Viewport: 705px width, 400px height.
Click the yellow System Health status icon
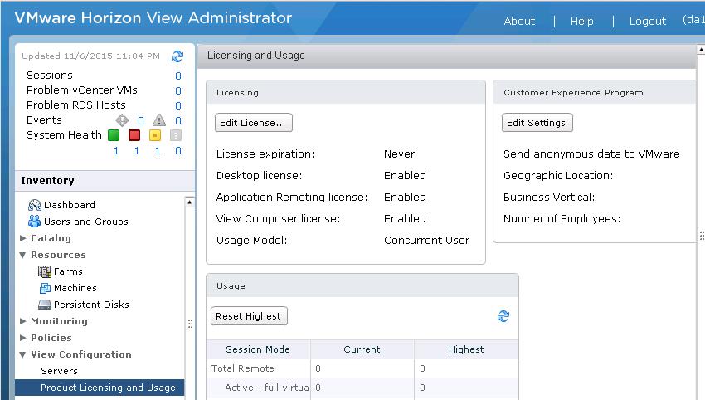coord(155,135)
